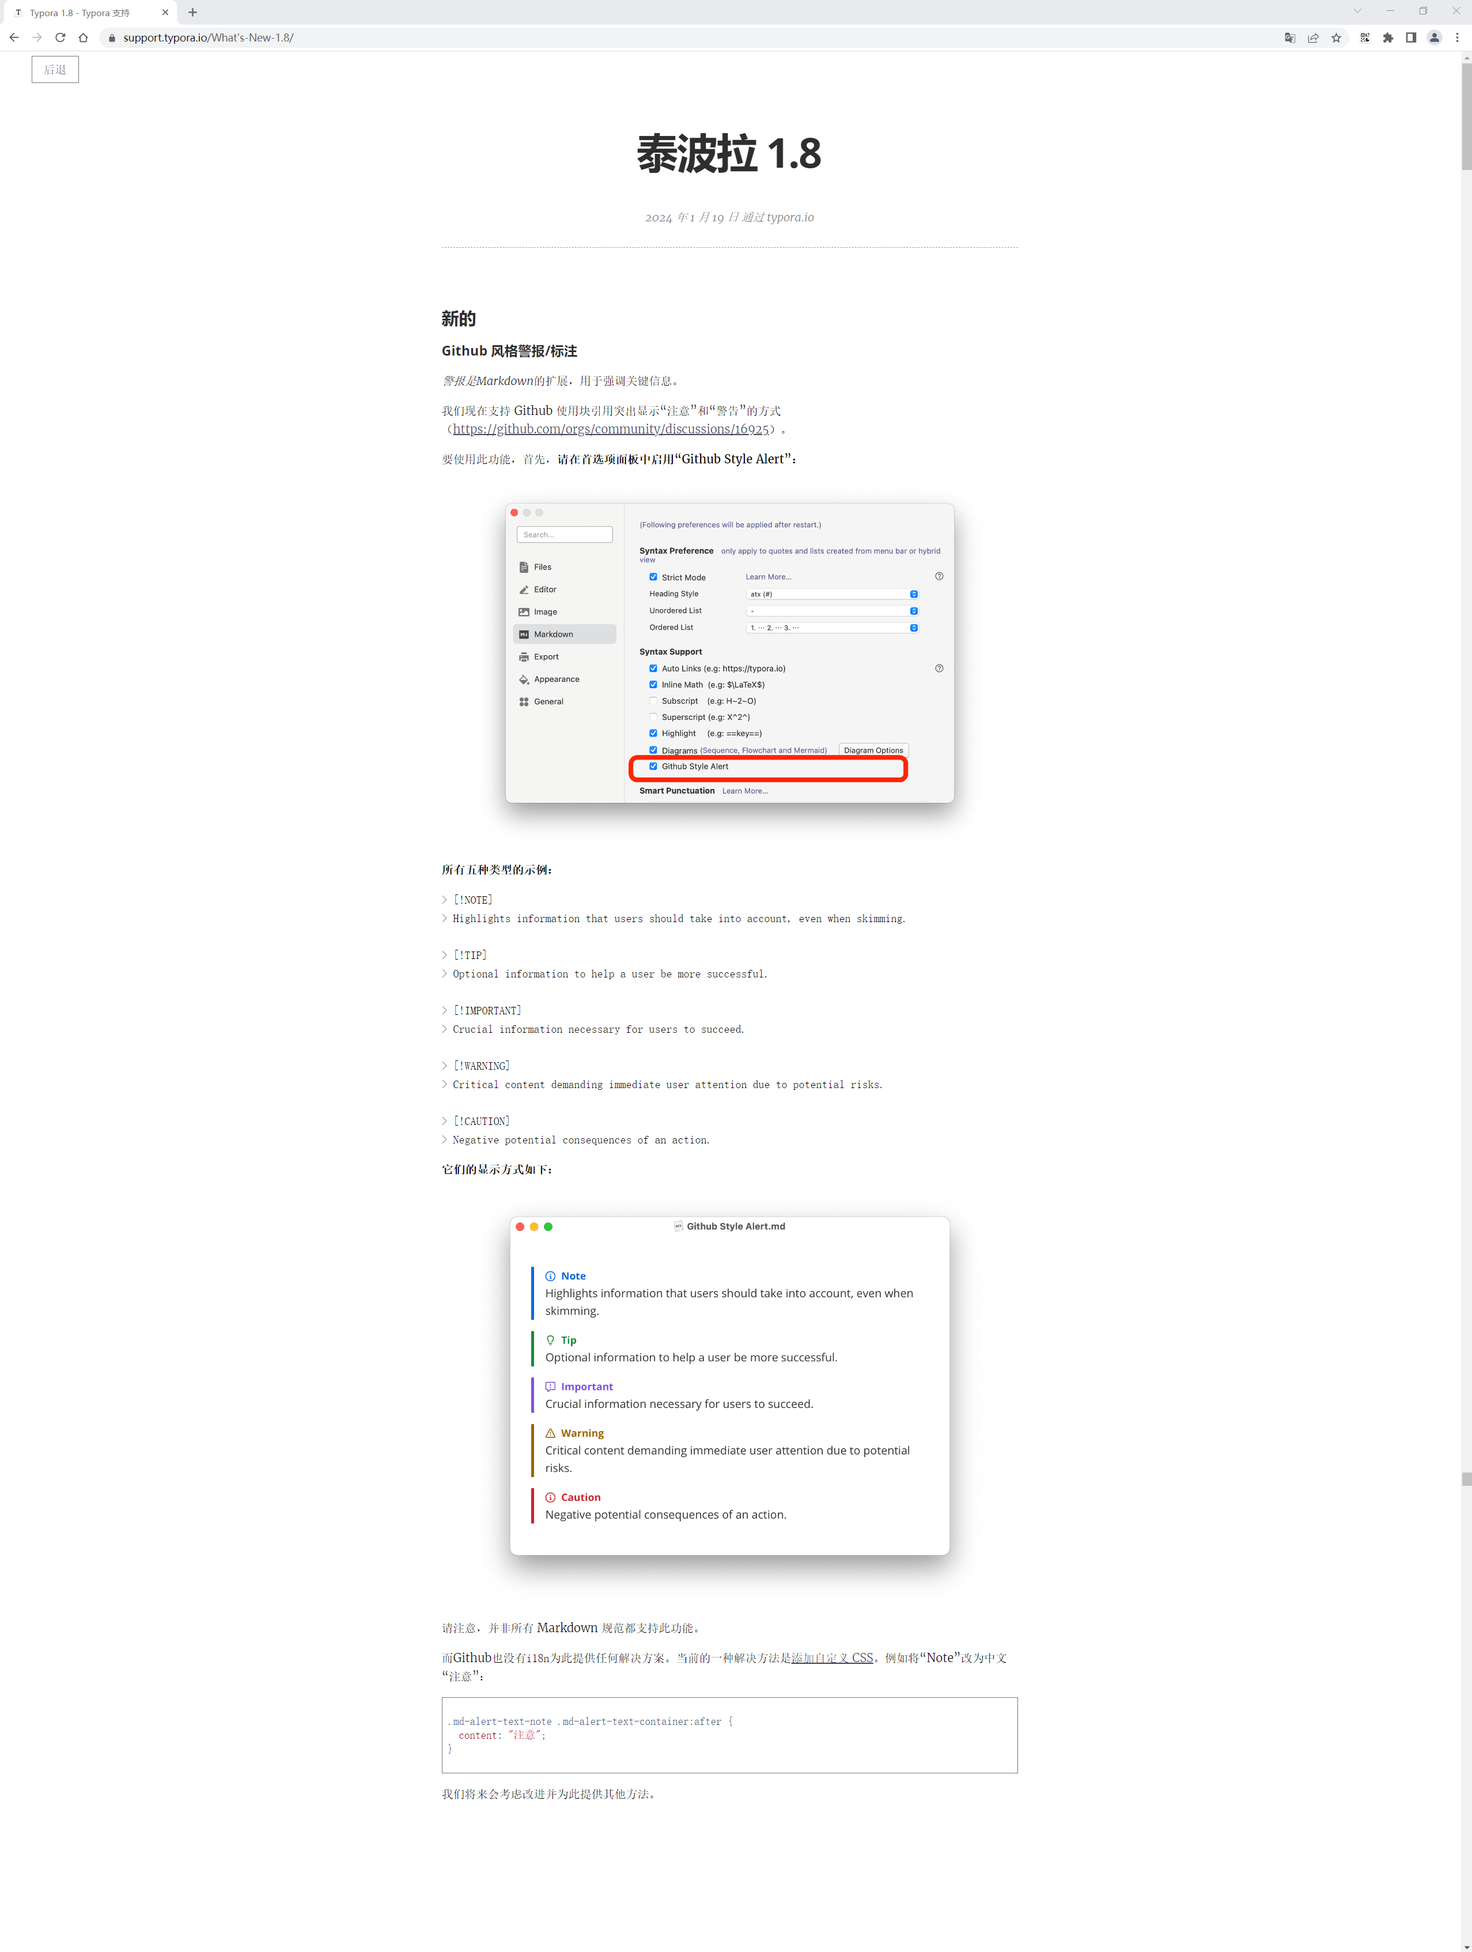Click the Search field in preferences screenshot
This screenshot has height=1952, width=1472.
pos(565,535)
